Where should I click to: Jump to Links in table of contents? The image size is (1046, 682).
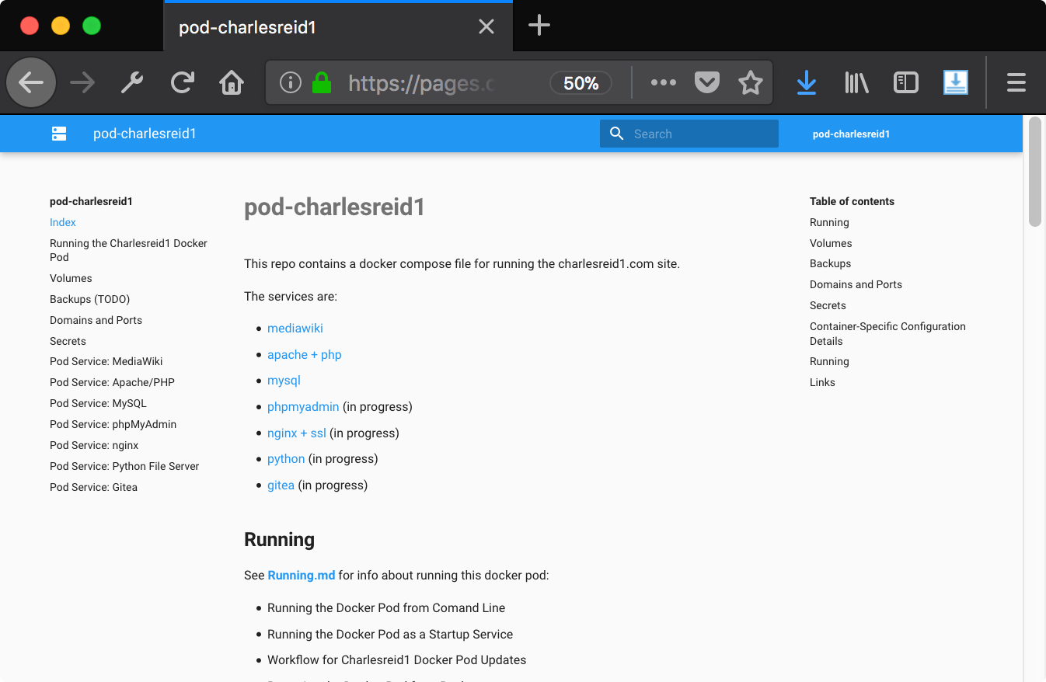(x=822, y=382)
